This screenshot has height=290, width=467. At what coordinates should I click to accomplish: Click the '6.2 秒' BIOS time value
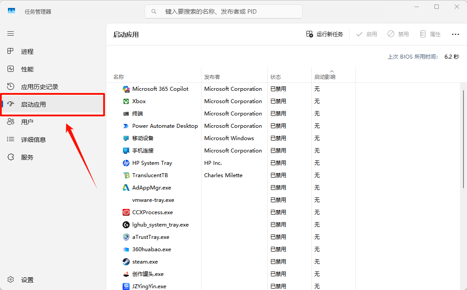coord(452,57)
